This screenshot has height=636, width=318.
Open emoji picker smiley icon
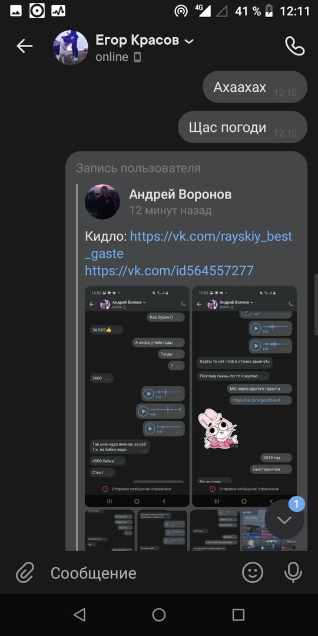[x=253, y=573]
